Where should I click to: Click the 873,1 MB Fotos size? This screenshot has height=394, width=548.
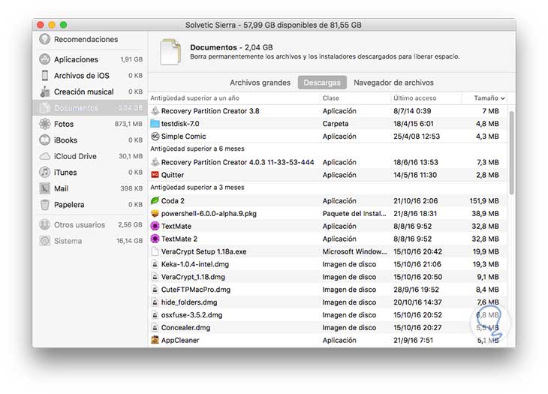(x=128, y=124)
